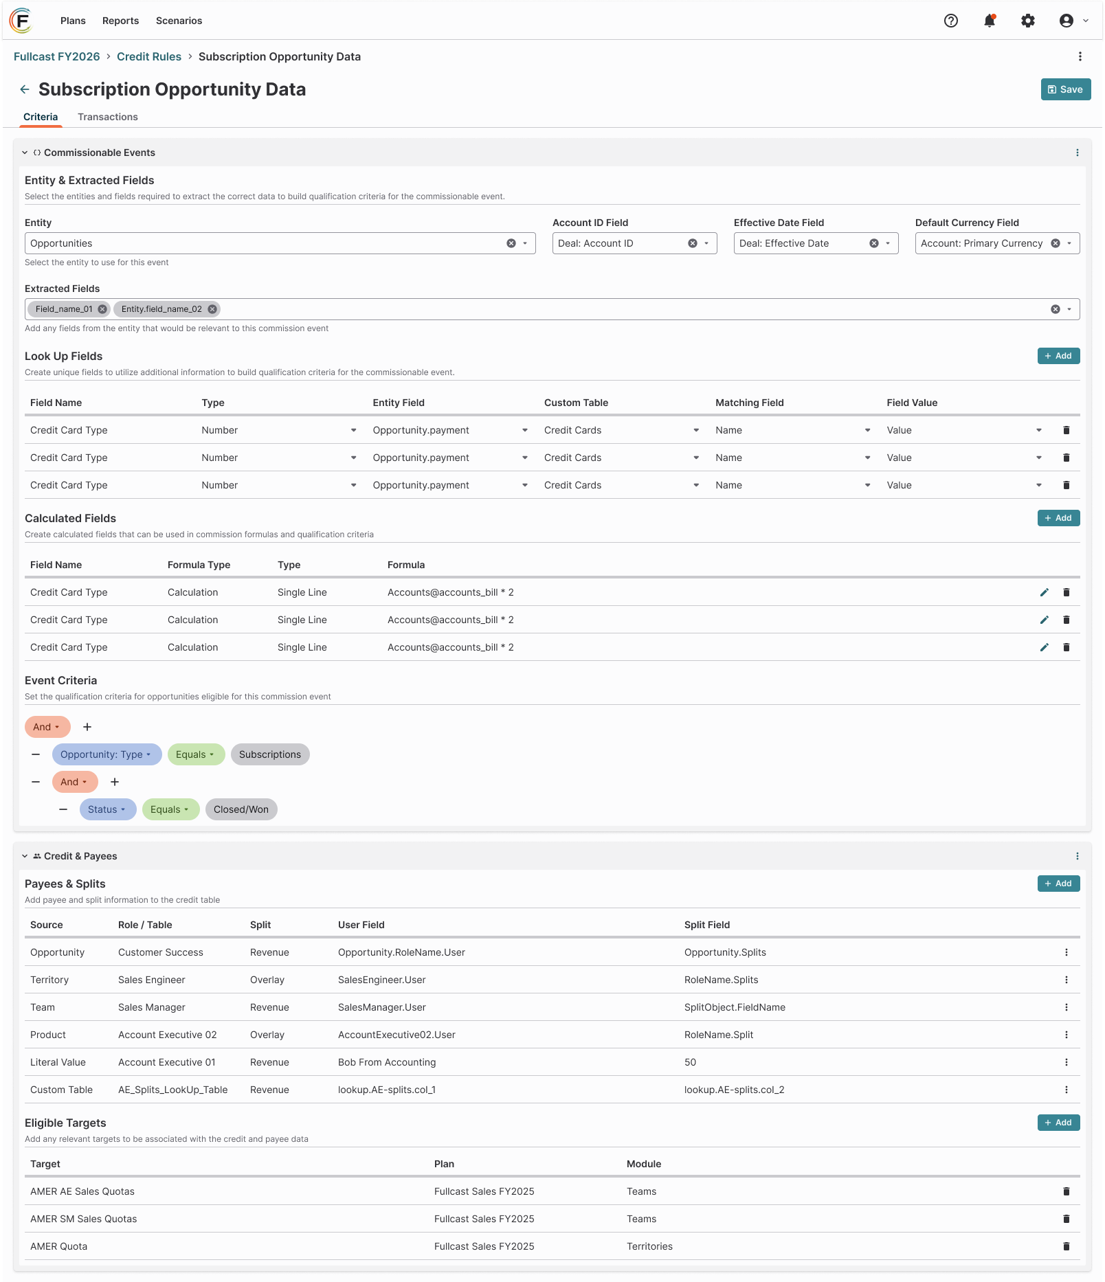Go to Credit Rules breadcrumb
The image size is (1105, 1282).
(x=149, y=56)
